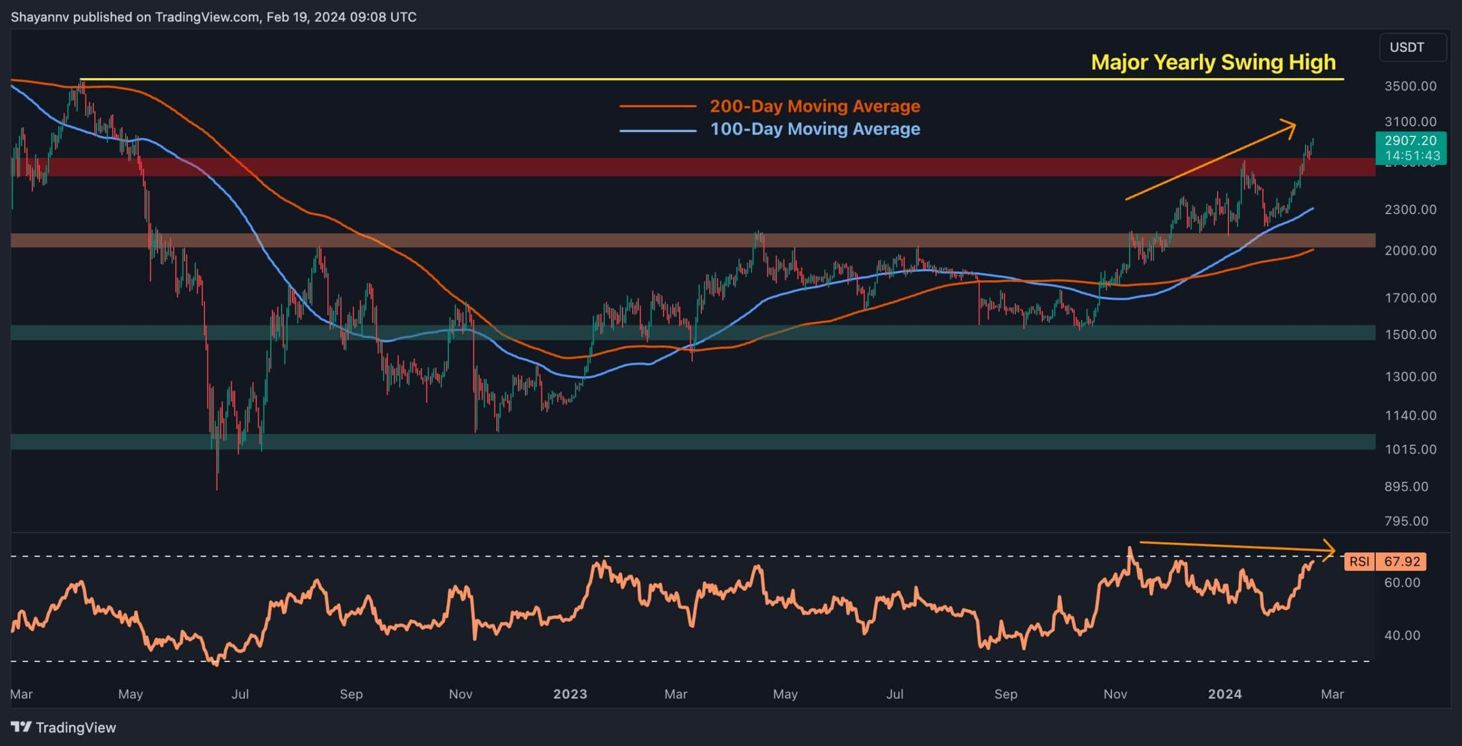The height and width of the screenshot is (746, 1462).
Task: Click the 2023 time axis label
Action: (570, 694)
